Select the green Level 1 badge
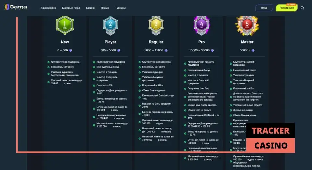This screenshot has width=312, height=170. [x=65, y=24]
